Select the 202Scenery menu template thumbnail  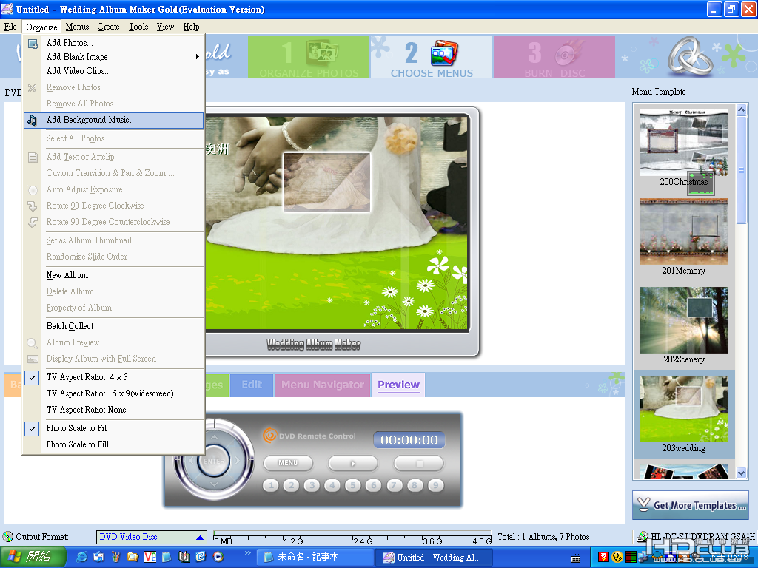pos(683,321)
